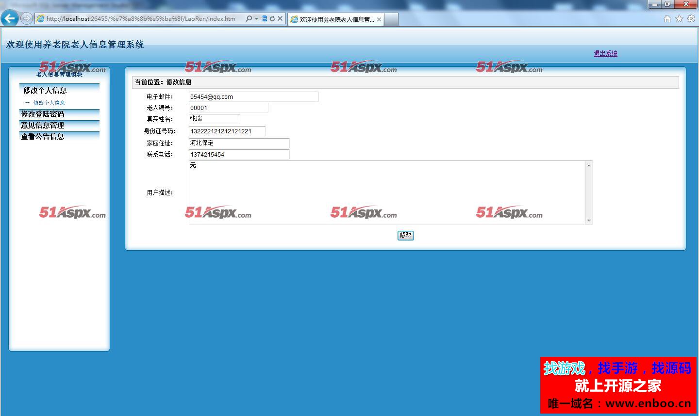Click the 修改 submit button
This screenshot has height=416, width=699.
coord(405,235)
